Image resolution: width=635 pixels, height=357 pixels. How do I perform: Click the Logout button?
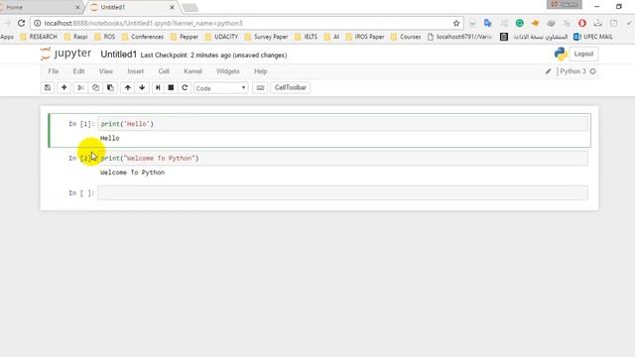click(x=583, y=54)
